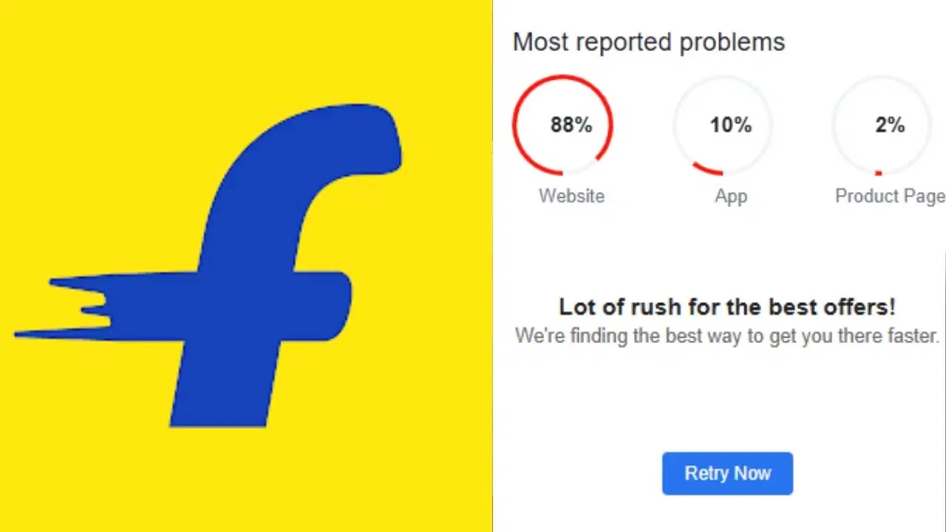Select the 88% Website problem gauge

coord(563,125)
